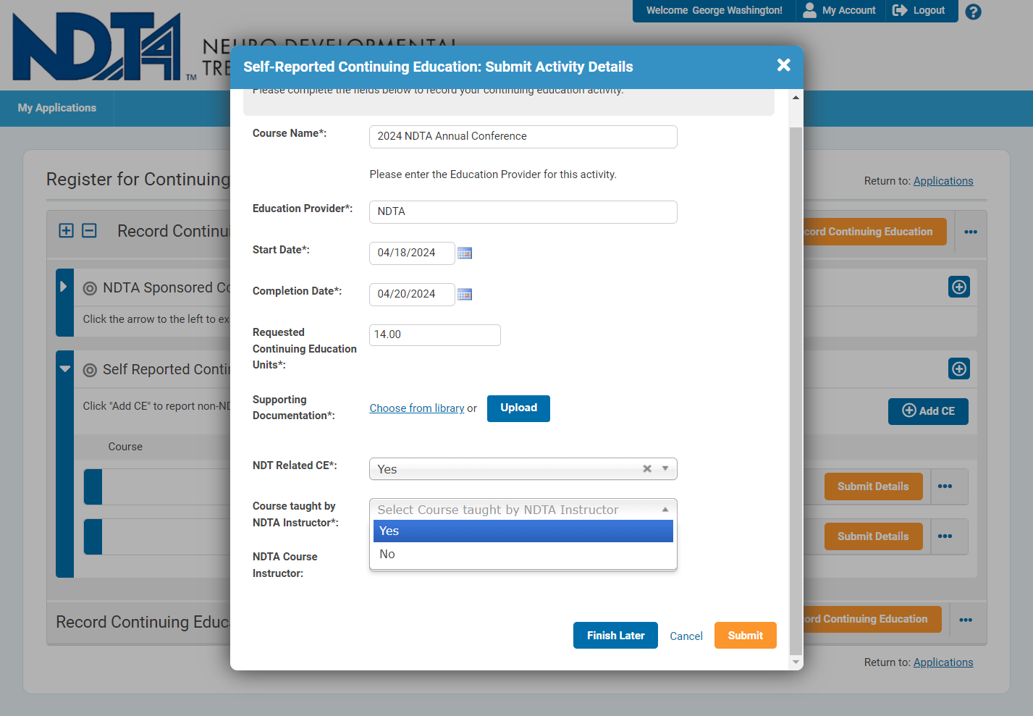Follow the top Return to Applications link
The height and width of the screenshot is (716, 1033).
coord(943,181)
